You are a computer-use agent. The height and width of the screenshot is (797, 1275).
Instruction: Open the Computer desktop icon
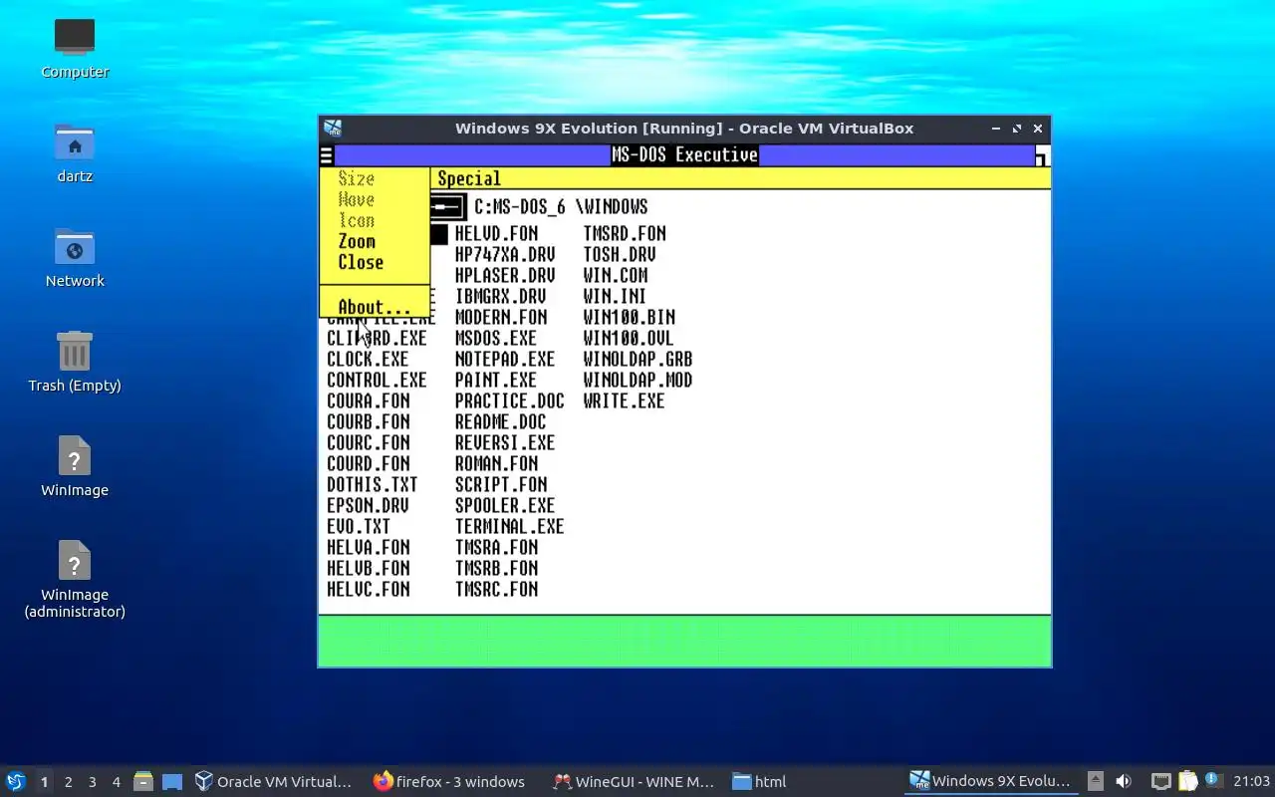pos(75,38)
